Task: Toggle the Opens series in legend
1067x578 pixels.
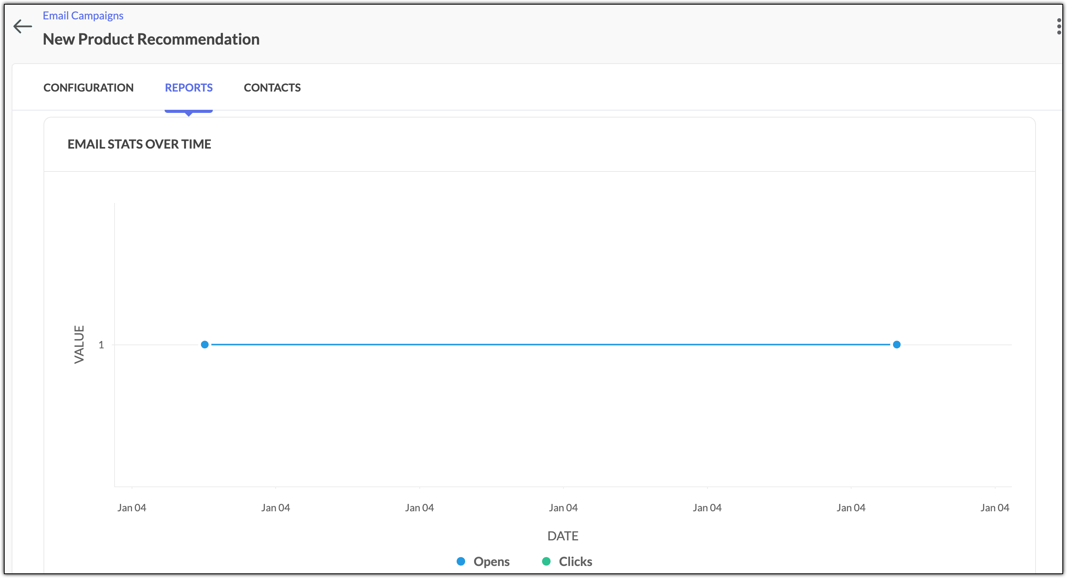Action: pyautogui.click(x=483, y=561)
